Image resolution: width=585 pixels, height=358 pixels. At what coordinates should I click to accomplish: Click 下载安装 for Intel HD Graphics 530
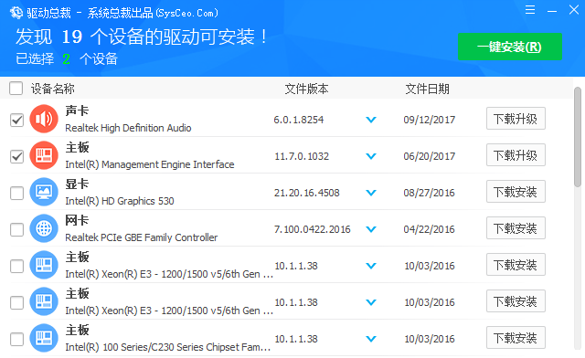[516, 191]
